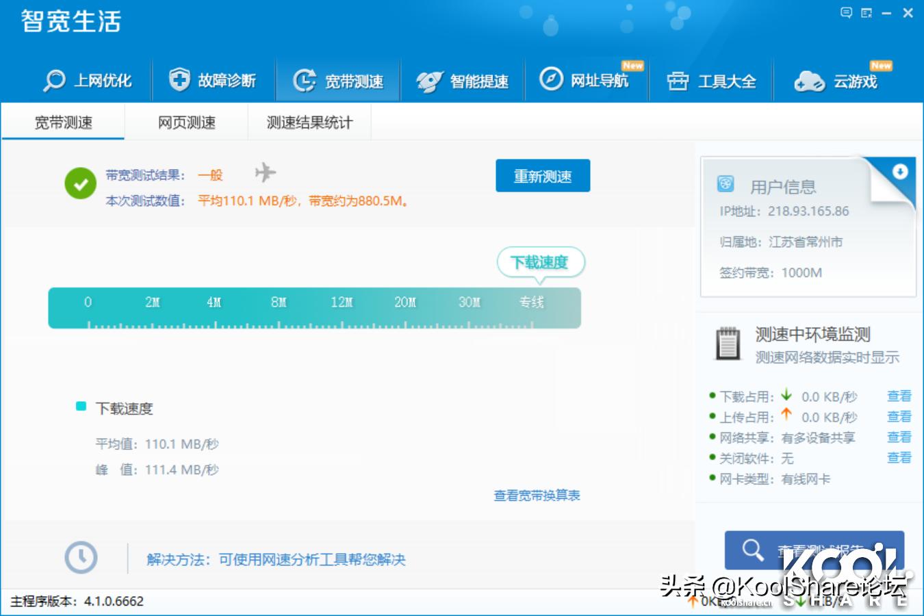This screenshot has width=924, height=616.
Task: Open the 工具大全 menu
Action: coord(728,81)
